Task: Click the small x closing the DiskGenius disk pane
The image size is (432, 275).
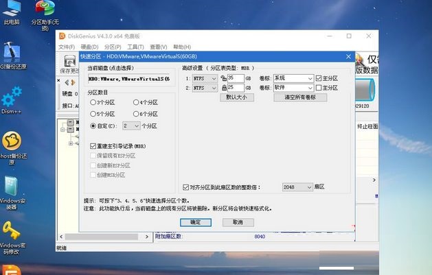Action: click(58, 80)
